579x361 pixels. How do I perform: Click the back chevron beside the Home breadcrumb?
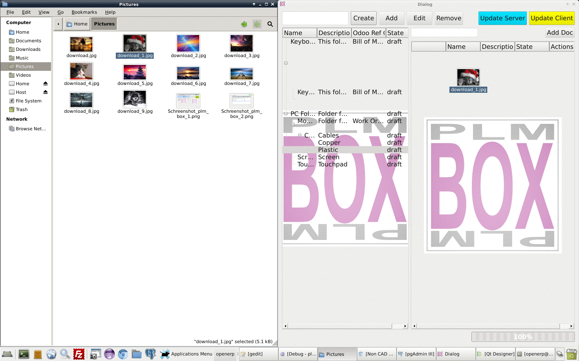click(58, 24)
